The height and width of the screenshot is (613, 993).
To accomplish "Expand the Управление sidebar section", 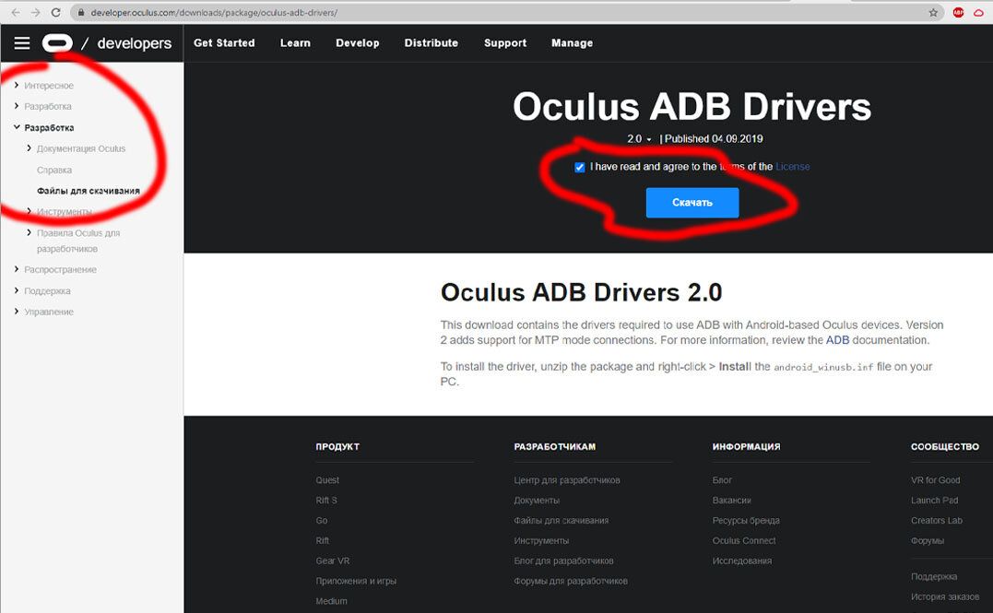I will (x=17, y=312).
